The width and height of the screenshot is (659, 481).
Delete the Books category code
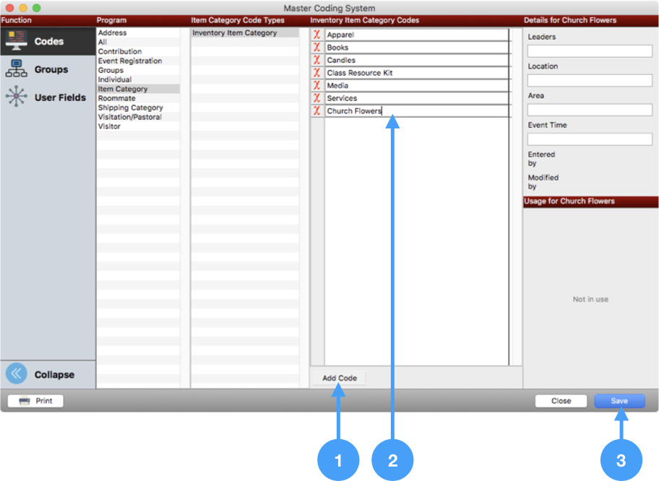click(316, 48)
